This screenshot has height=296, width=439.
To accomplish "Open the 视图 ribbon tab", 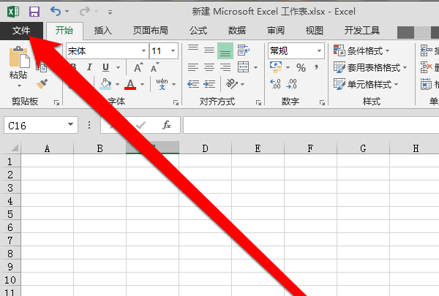I will pos(314,31).
